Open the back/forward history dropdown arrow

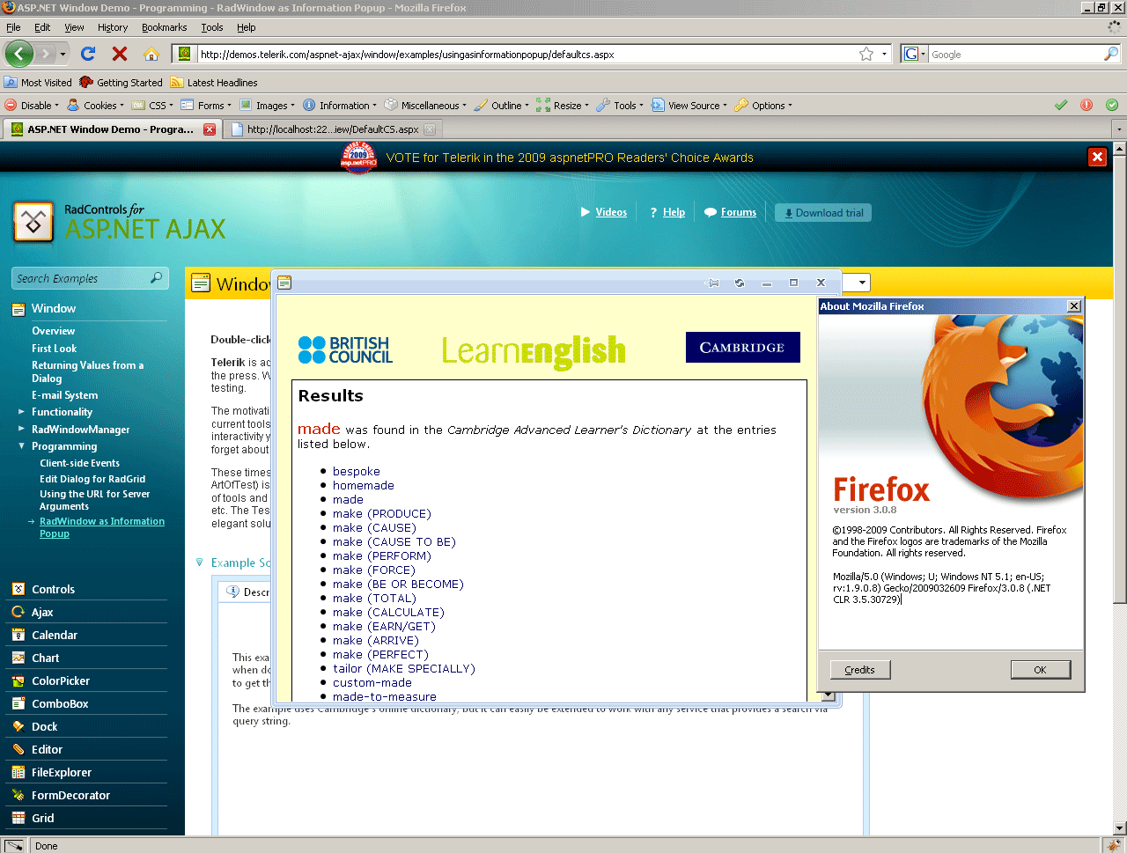click(x=63, y=55)
